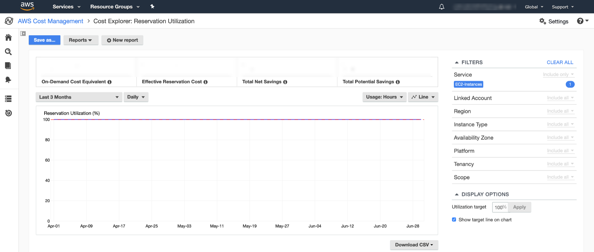Screen dimensions: 594x252
Task: Change the Daily granularity dropdown
Action: (x=136, y=97)
